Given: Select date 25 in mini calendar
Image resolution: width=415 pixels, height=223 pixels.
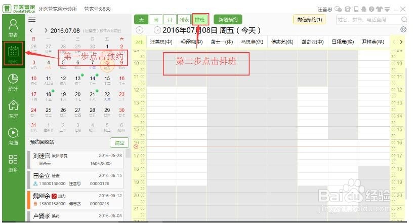Looking at the screenshot, I should [x=49, y=112].
